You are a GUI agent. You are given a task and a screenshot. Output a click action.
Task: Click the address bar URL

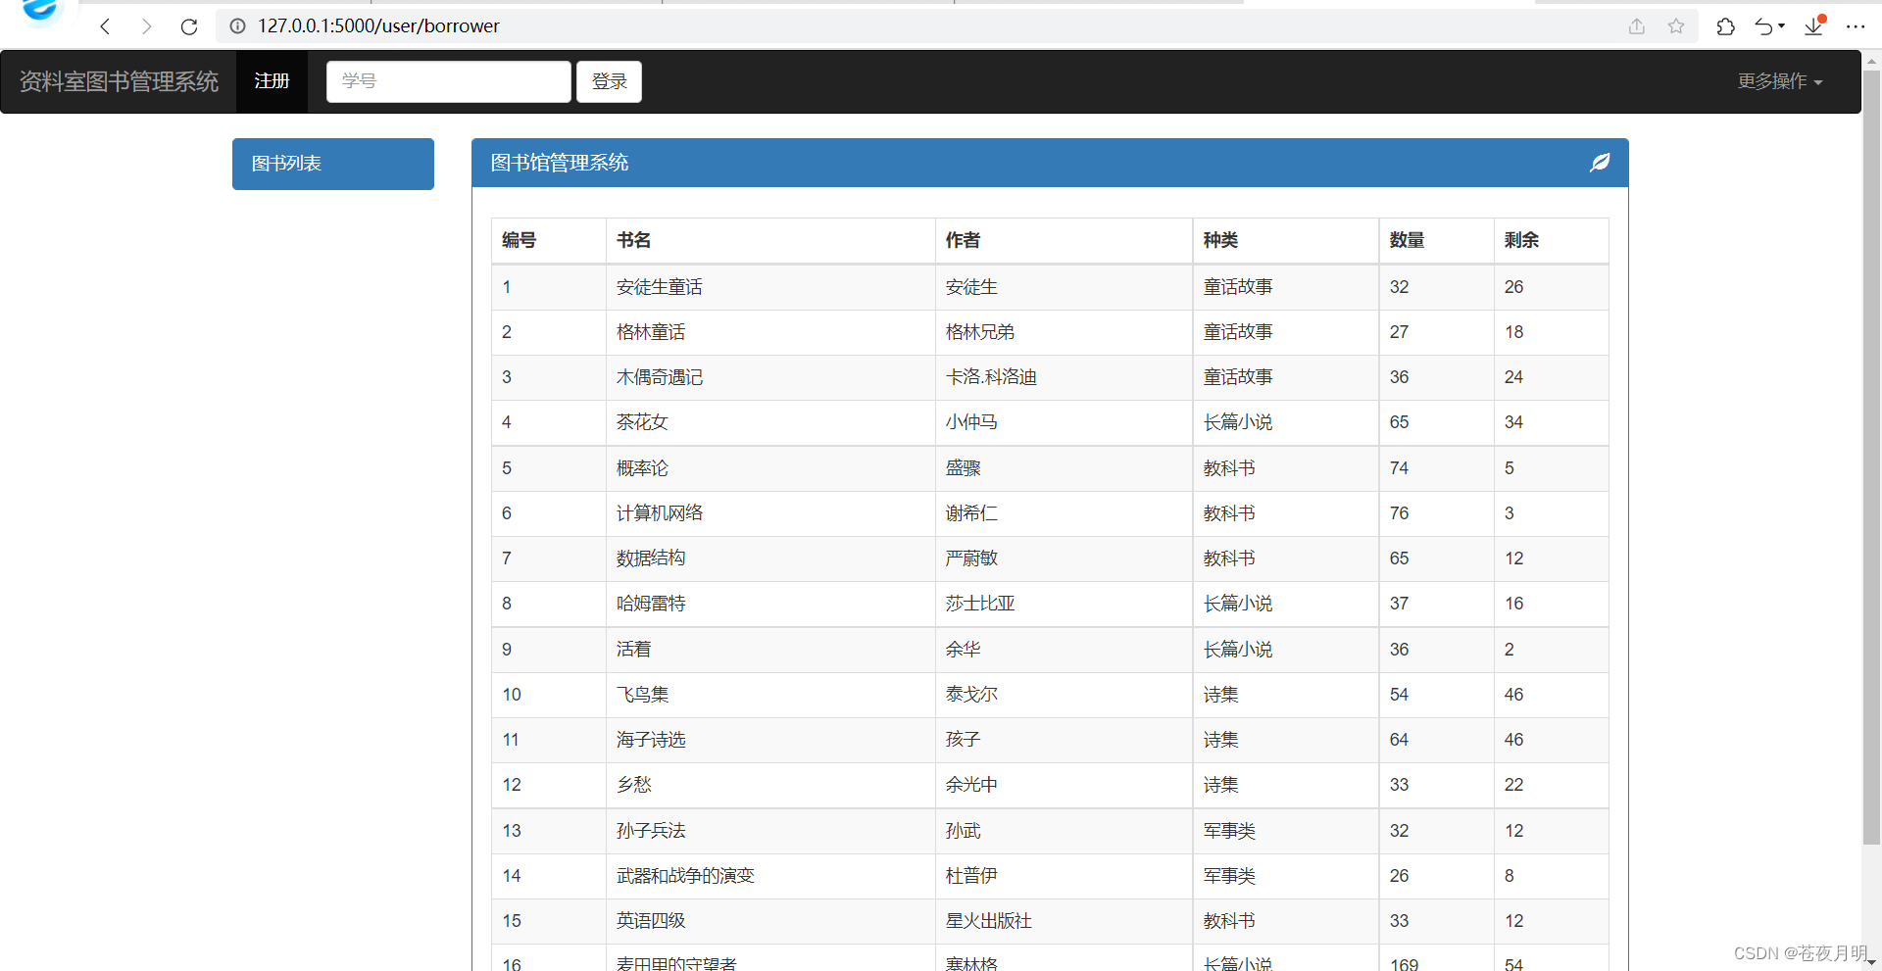click(378, 26)
